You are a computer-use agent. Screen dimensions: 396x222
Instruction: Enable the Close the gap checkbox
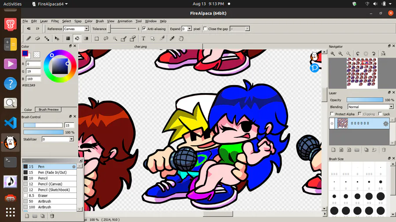point(205,29)
